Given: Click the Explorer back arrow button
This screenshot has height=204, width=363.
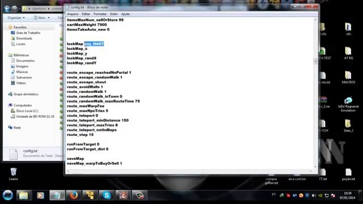Looking at the screenshot, I should point(7,9).
